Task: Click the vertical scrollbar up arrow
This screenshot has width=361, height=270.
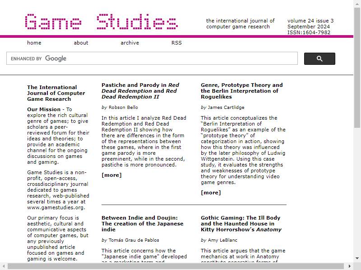Action: click(x=357, y=4)
